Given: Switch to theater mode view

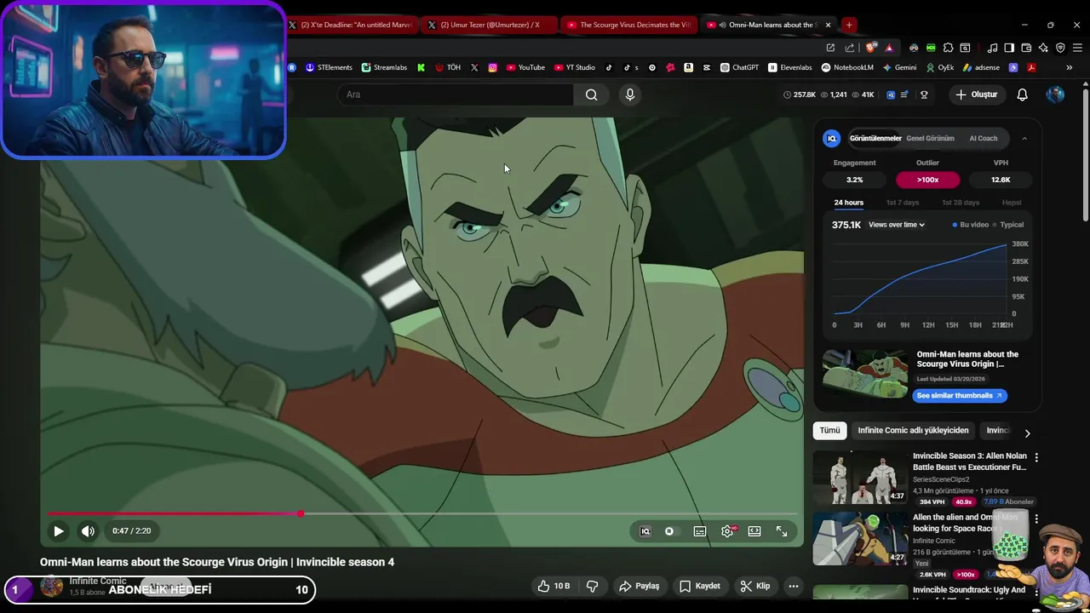Looking at the screenshot, I should coord(754,531).
